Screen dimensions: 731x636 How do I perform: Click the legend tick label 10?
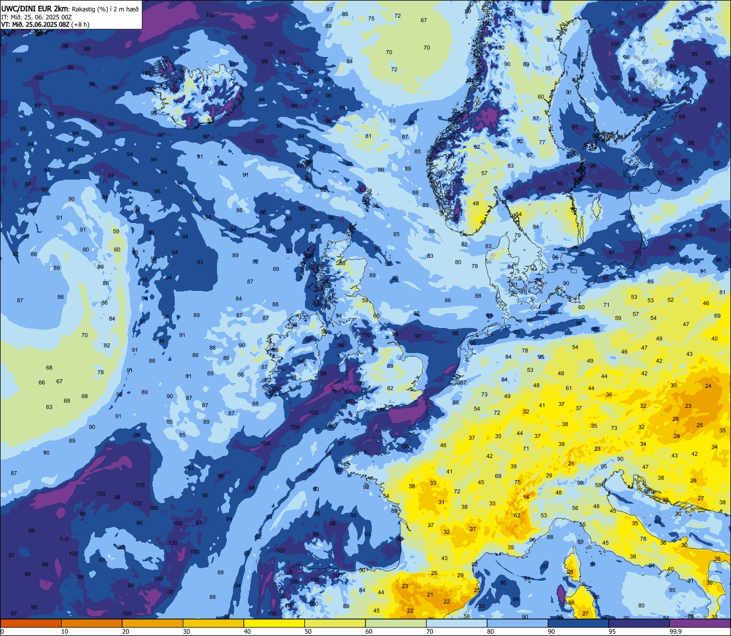click(65, 631)
